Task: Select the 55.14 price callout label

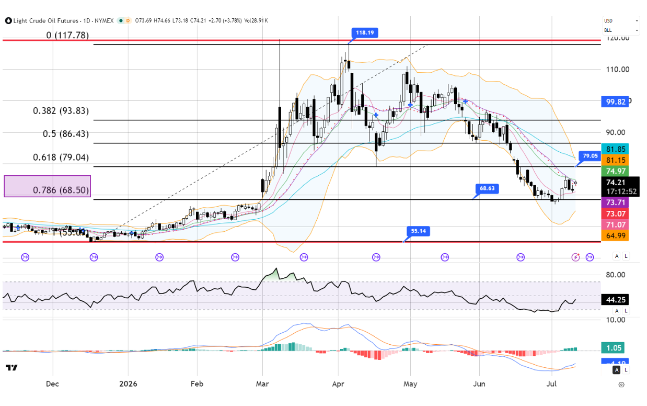Action: point(418,231)
